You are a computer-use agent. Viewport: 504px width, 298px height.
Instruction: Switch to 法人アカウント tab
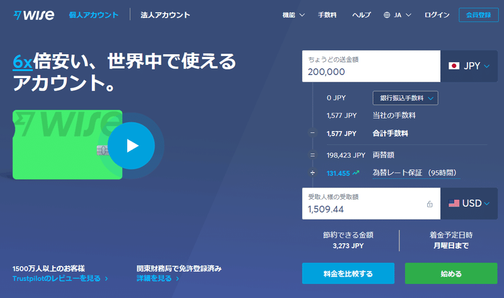(x=165, y=14)
